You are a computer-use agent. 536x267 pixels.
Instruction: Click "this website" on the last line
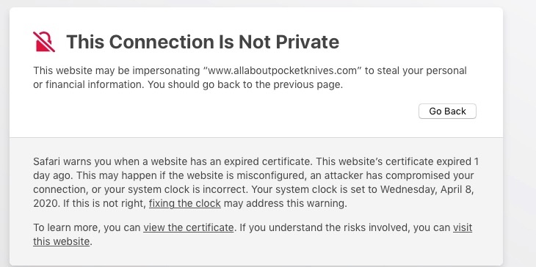(x=61, y=242)
